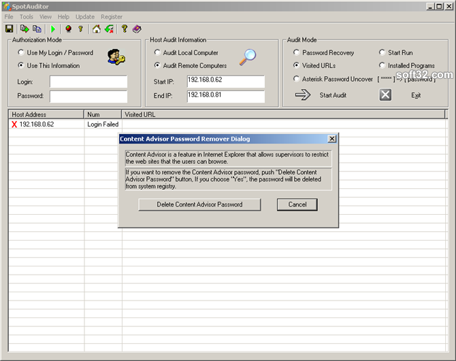Click the Exit label
The width and height of the screenshot is (456, 361).
(416, 95)
